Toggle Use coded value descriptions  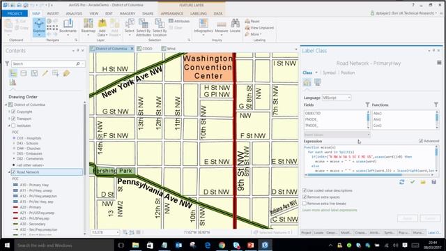pyautogui.click(x=305, y=190)
